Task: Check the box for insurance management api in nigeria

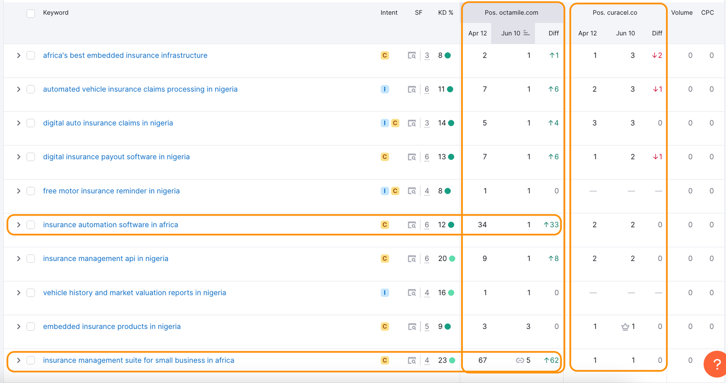Action: (31, 259)
